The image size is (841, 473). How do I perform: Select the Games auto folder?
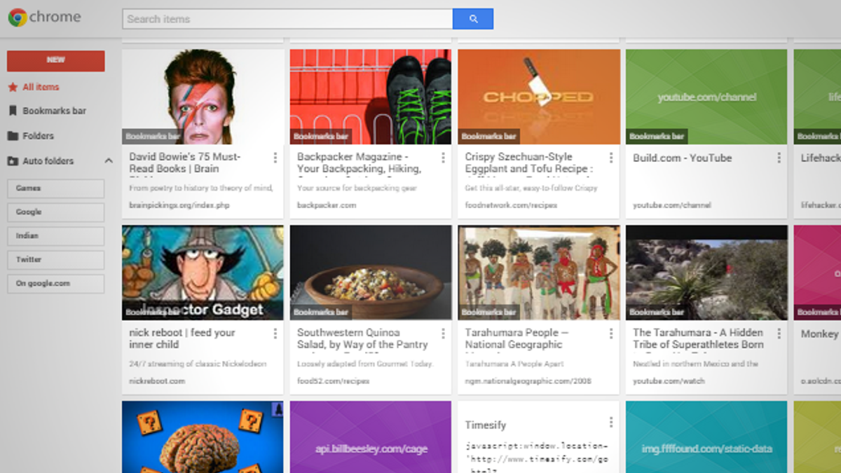pyautogui.click(x=55, y=188)
